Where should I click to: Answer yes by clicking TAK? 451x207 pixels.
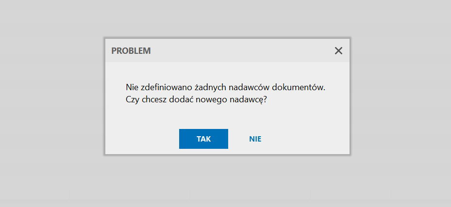pyautogui.click(x=203, y=139)
